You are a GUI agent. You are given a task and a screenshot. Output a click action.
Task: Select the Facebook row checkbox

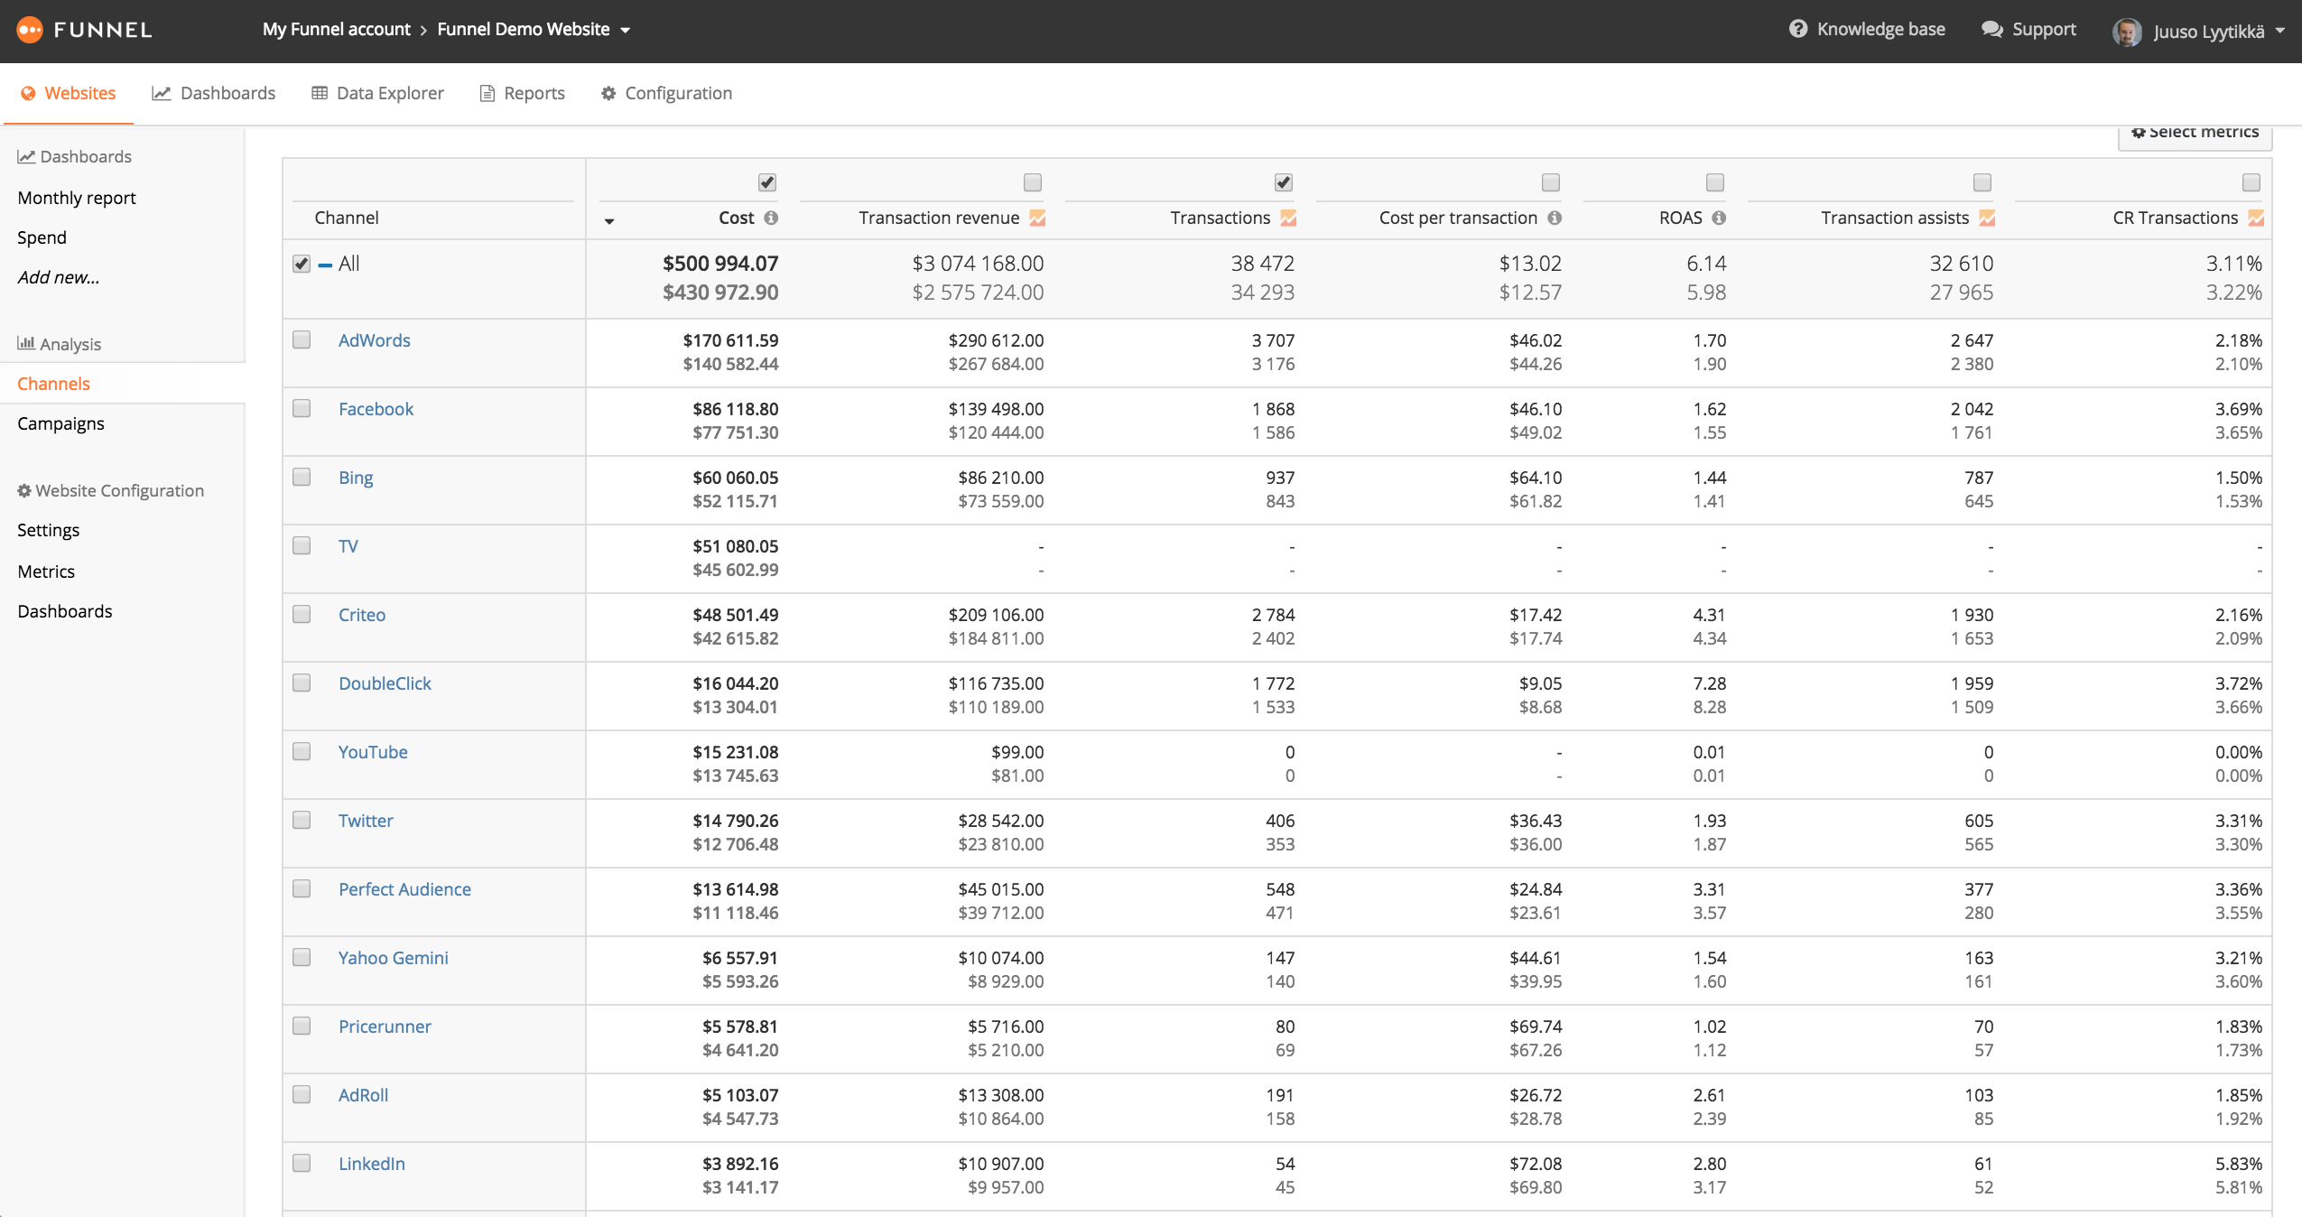pos(302,408)
